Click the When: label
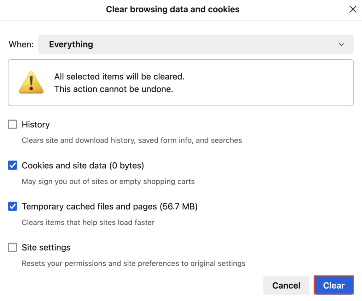Viewport: 362px width, 301px height. point(21,44)
